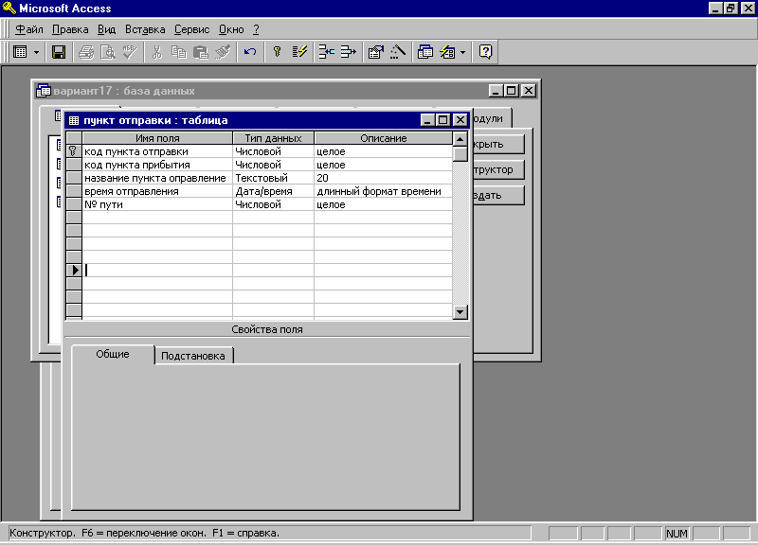This screenshot has height=545, width=758.
Task: Click the Microsoft Access key title icon
Action: point(9,8)
